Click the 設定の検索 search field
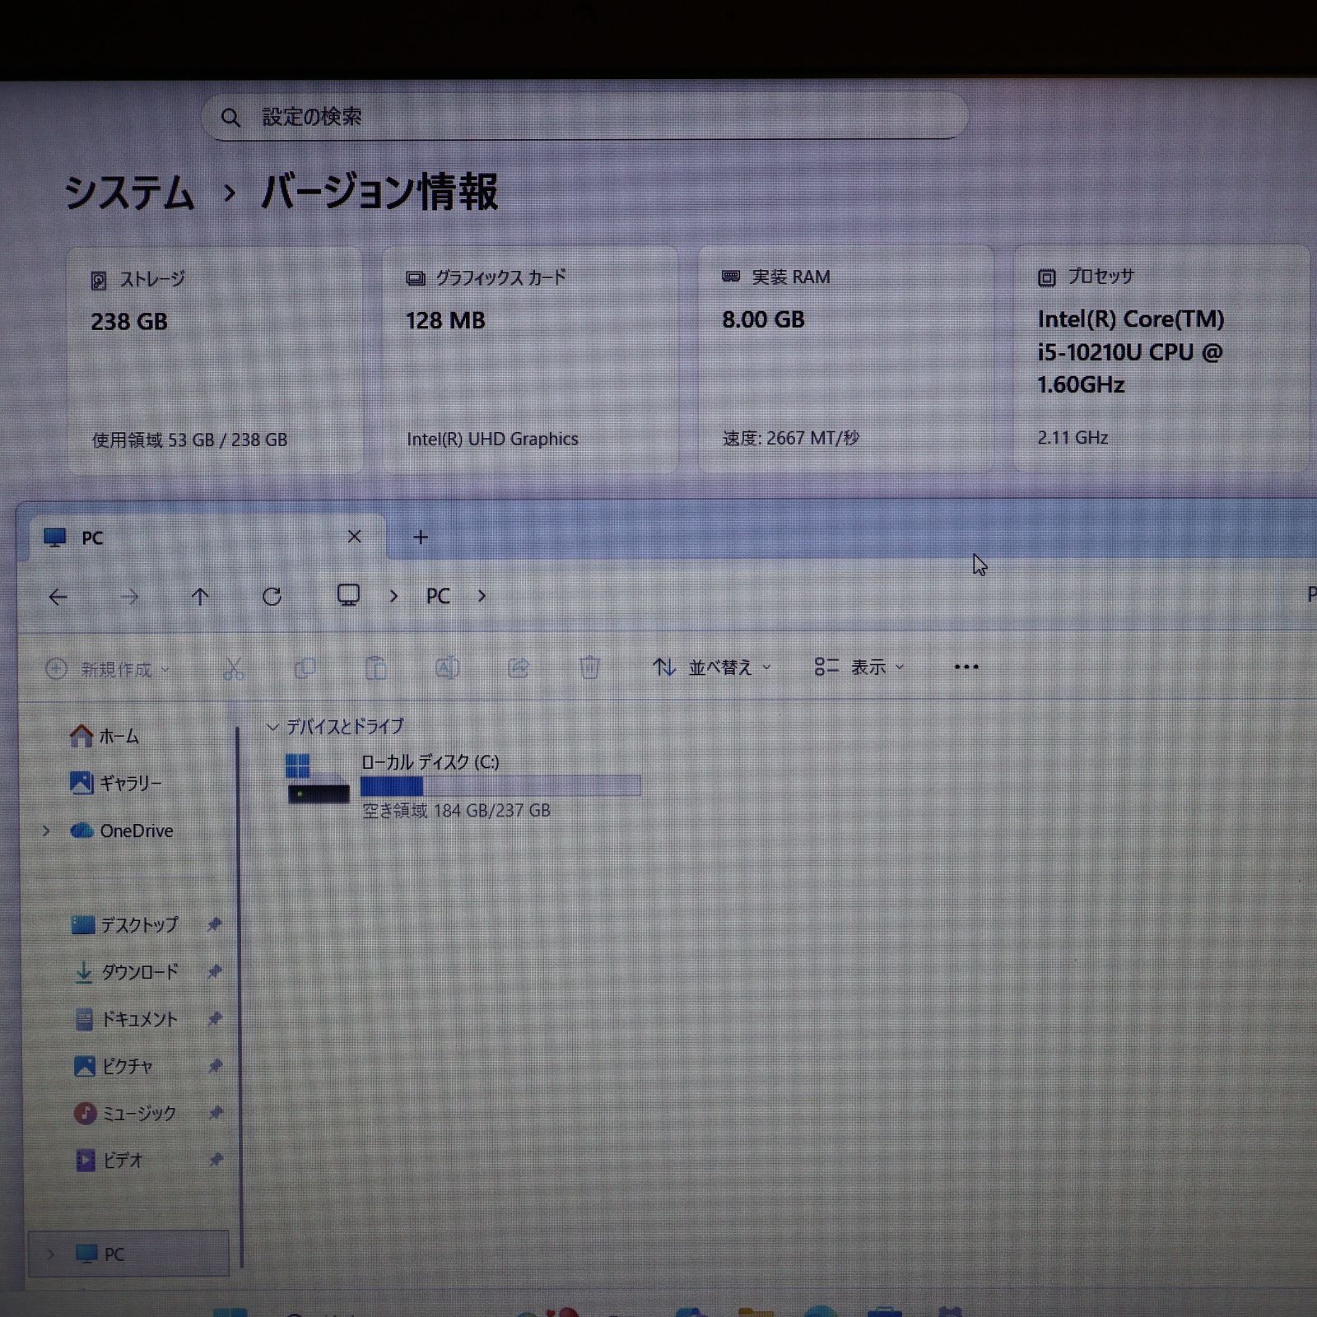Screen dimensions: 1317x1317 (x=584, y=117)
